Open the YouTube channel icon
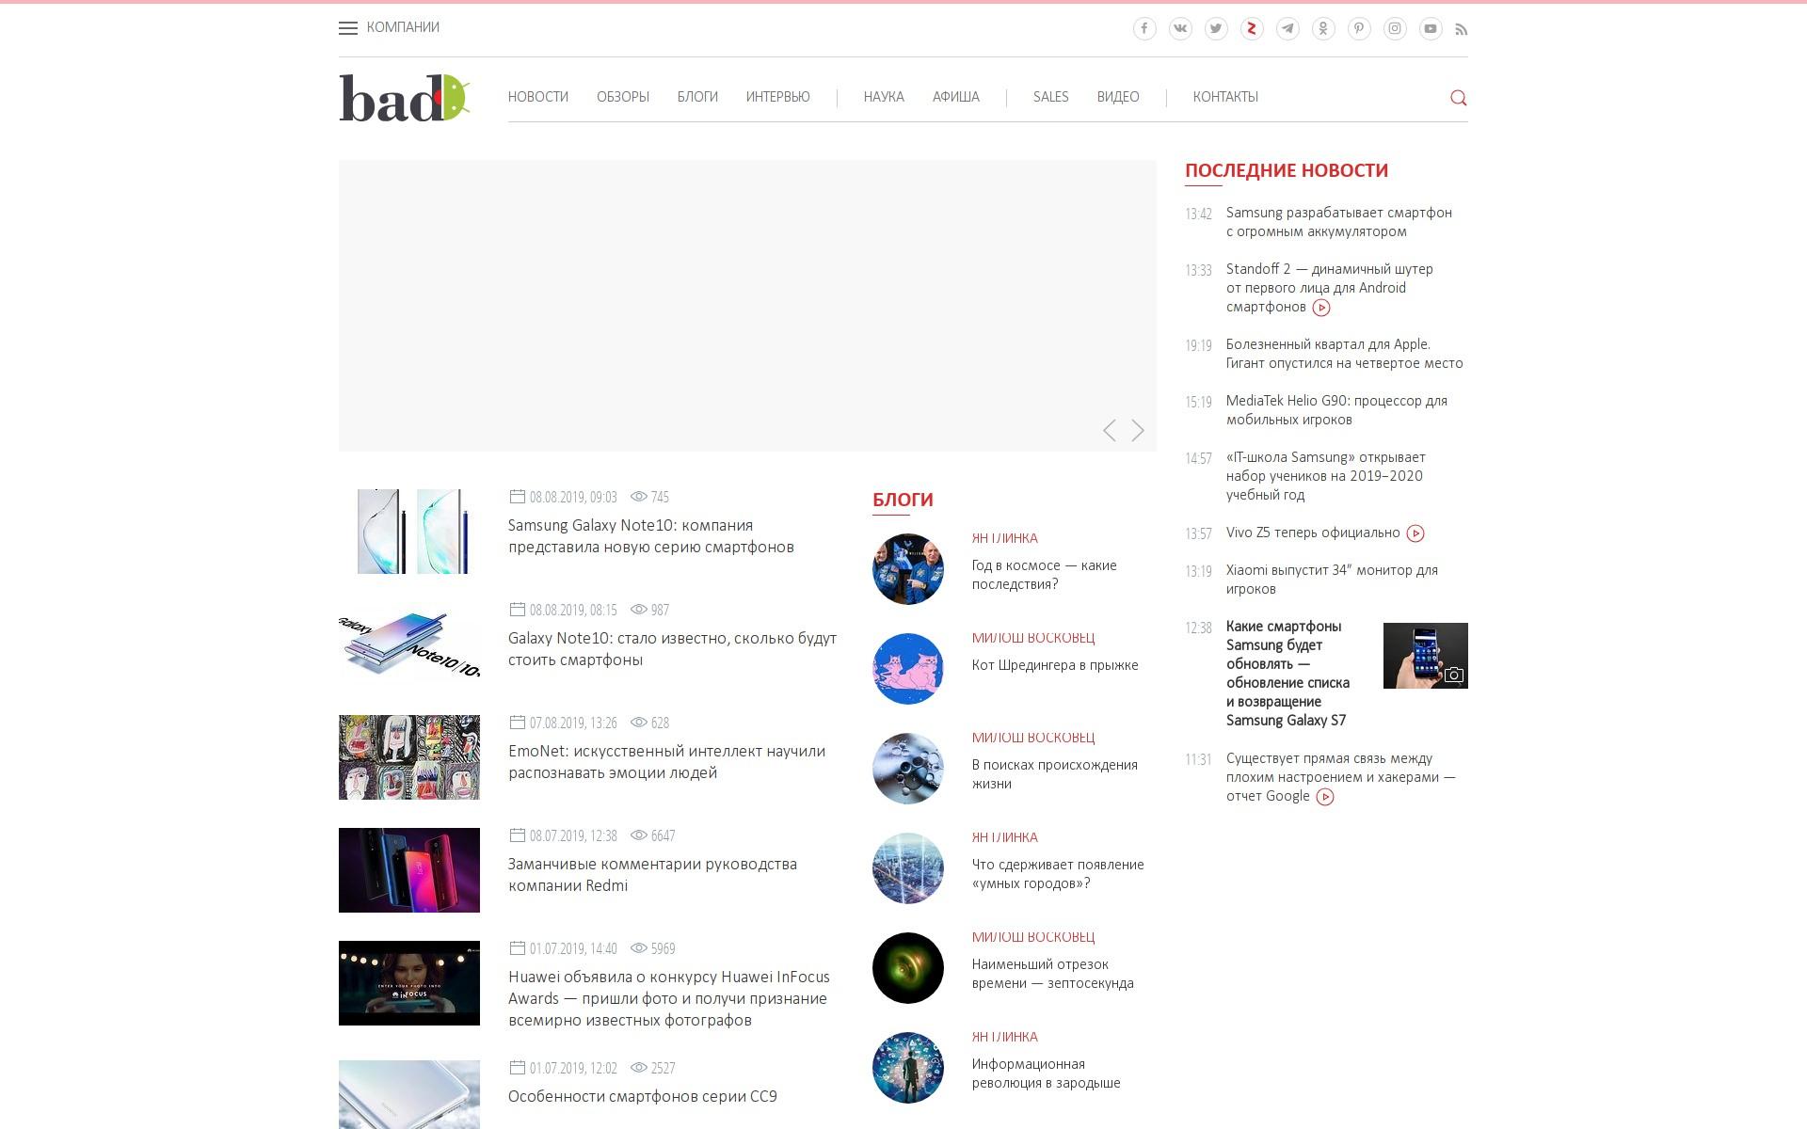 (x=1431, y=28)
